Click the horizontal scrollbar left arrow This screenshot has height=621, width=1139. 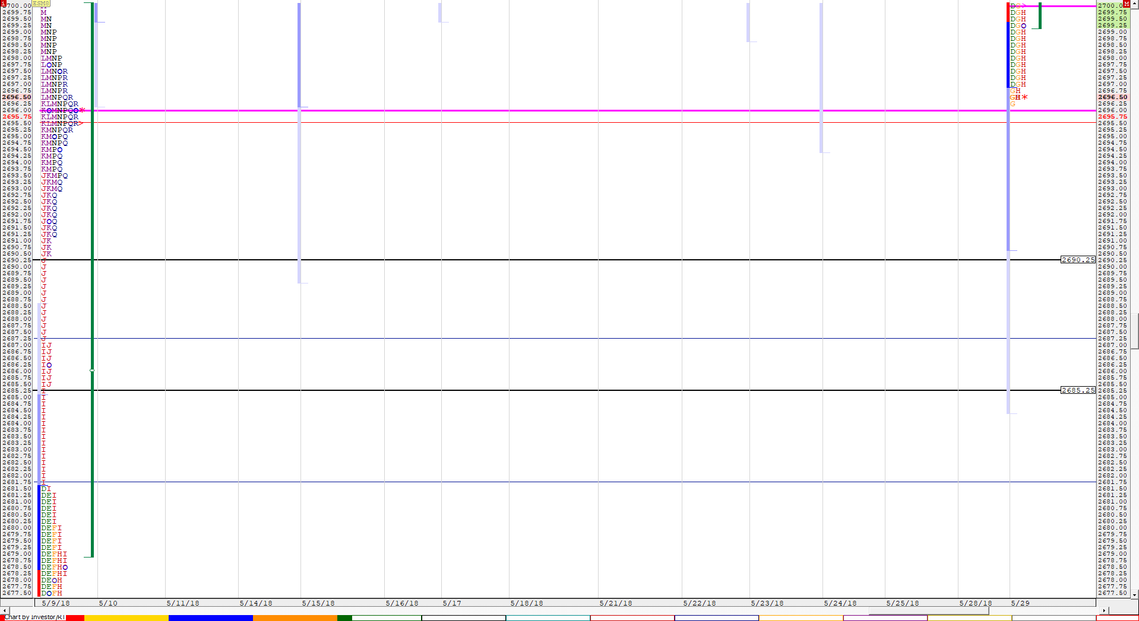tap(4, 610)
